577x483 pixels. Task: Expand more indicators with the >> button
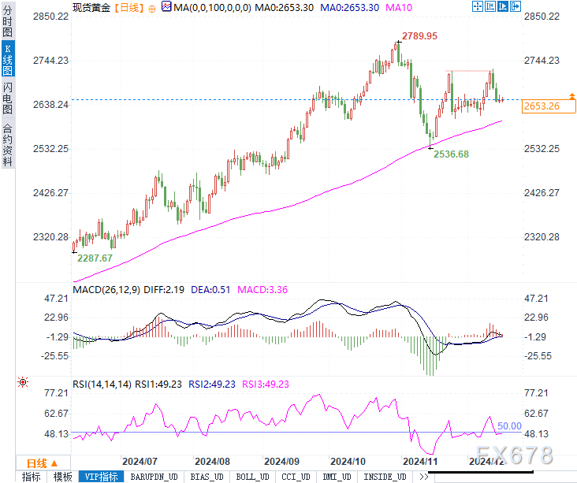coord(423,477)
